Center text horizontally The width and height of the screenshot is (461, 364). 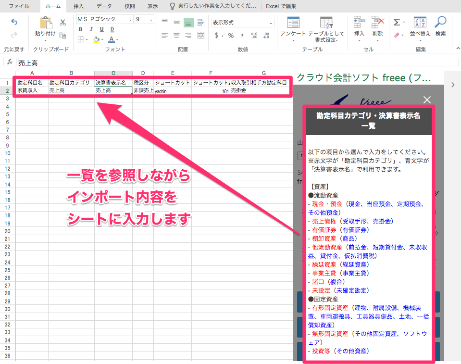click(176, 36)
